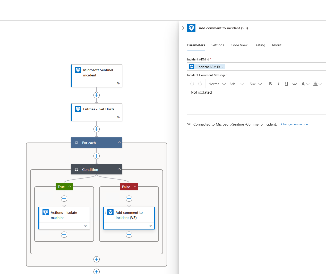326x274 pixels.
Task: Click the Change connection link
Action: point(294,124)
